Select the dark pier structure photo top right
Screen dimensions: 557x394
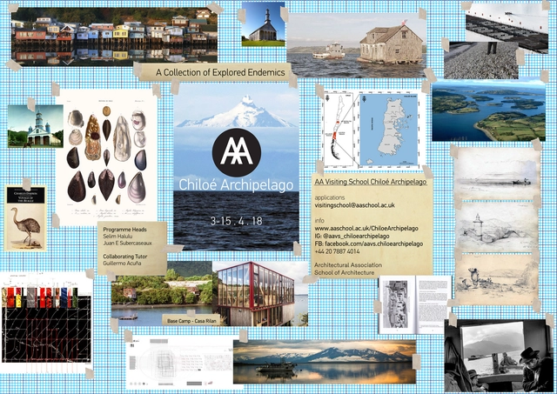(x=507, y=27)
